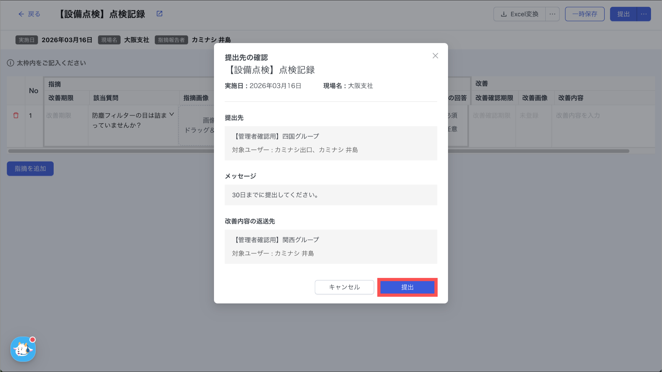Expand the 該当質問 dropdown chevron
662x372 pixels.
click(x=172, y=114)
